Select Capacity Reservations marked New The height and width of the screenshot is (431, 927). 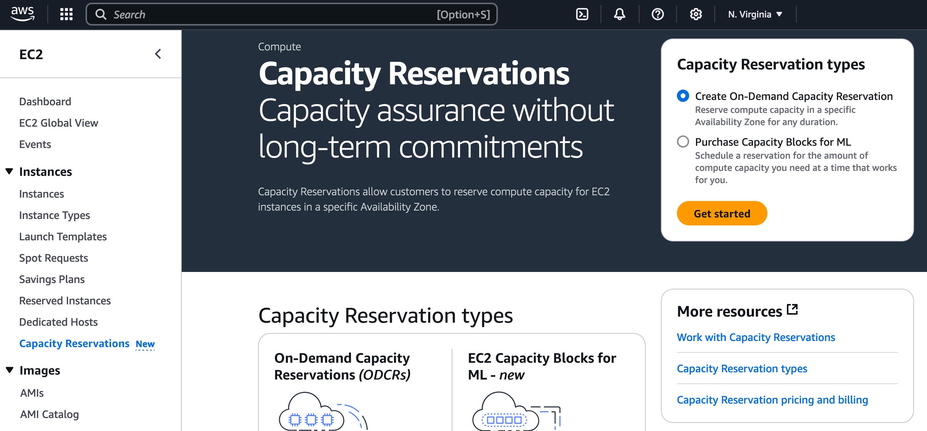75,343
